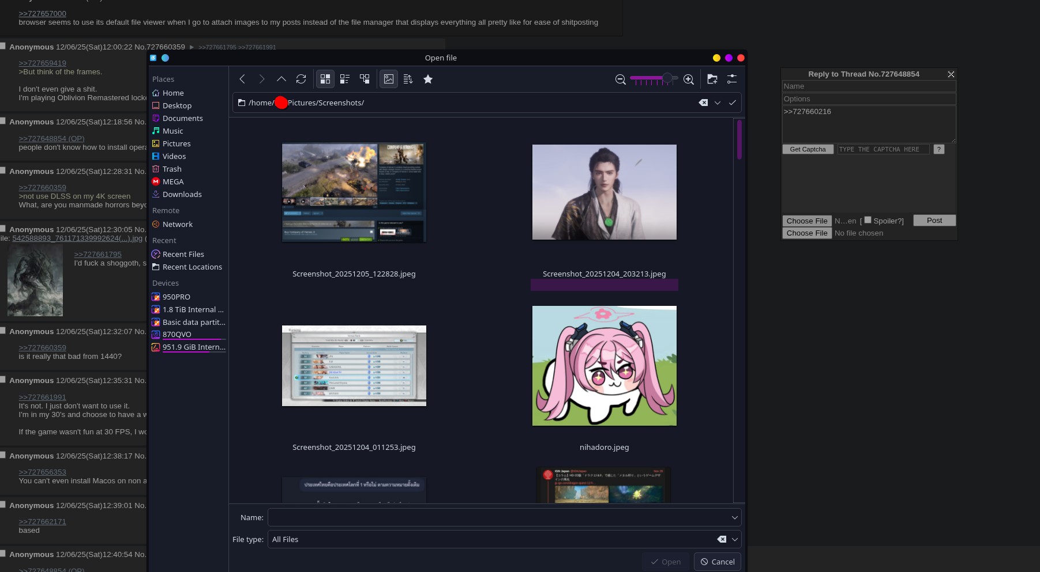Open the bookmarks star menu
Viewport: 1040px width, 572px height.
click(428, 79)
